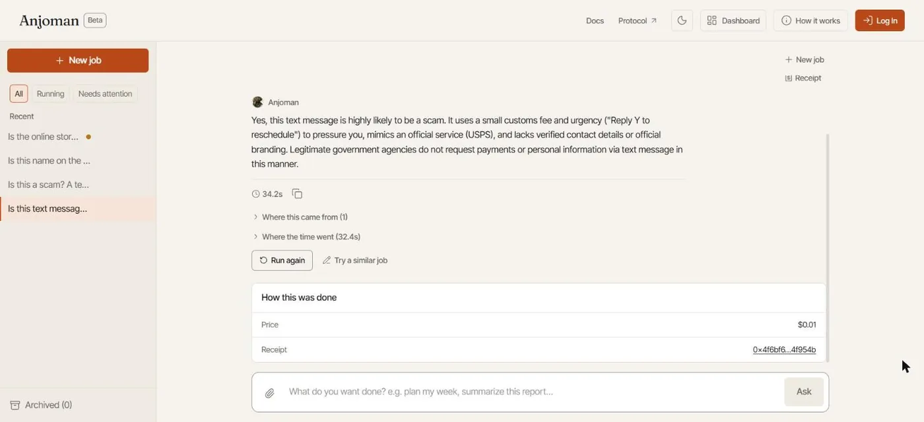Open the Dashboard button

[733, 20]
